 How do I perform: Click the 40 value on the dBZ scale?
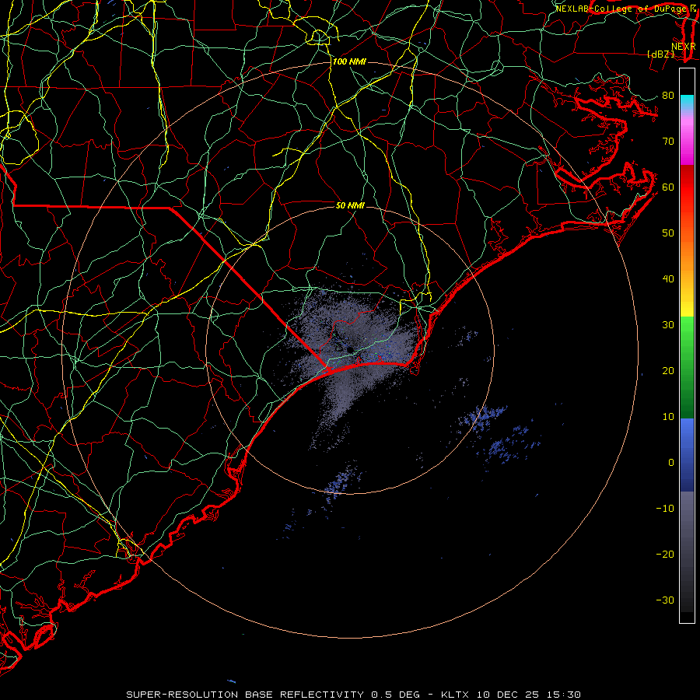[668, 279]
